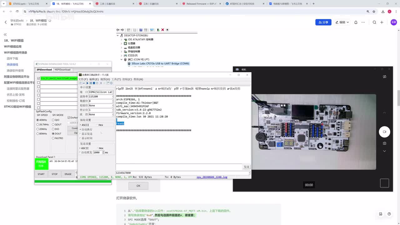Screen dimensions: 400x225
Task: Open the Feishu help question mark icon
Action: (x=389, y=214)
